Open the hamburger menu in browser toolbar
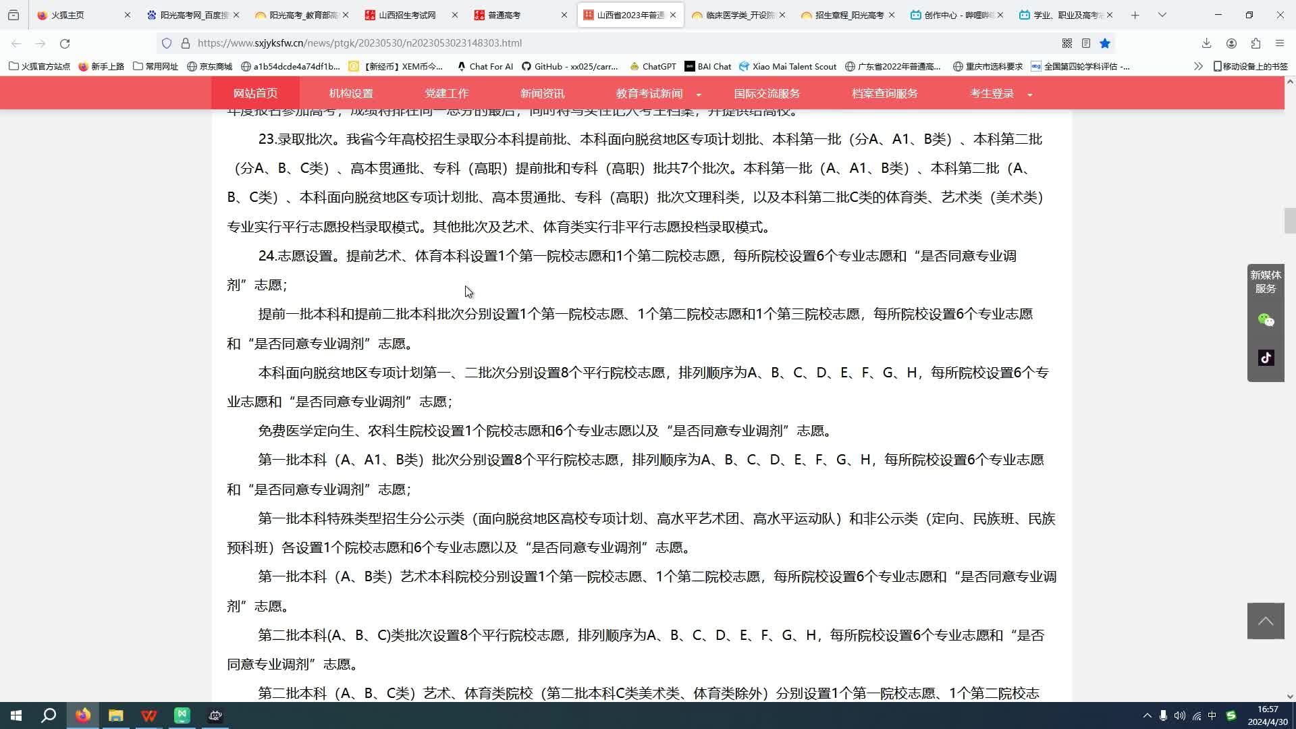 1279,43
